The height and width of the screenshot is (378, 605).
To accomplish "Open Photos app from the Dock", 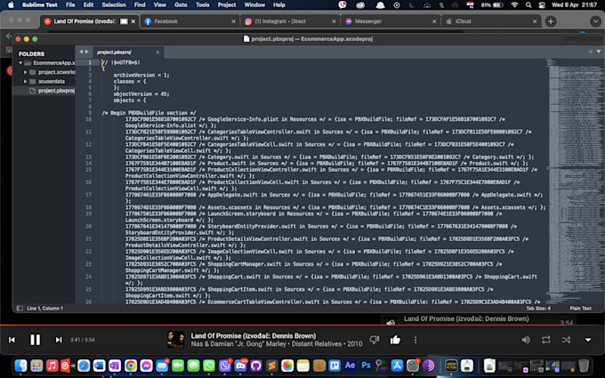I will pos(287,366).
